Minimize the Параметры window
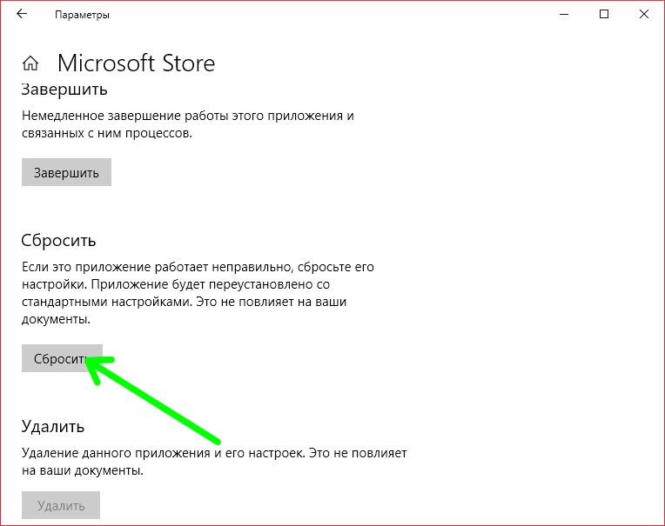The width and height of the screenshot is (665, 526). click(564, 15)
